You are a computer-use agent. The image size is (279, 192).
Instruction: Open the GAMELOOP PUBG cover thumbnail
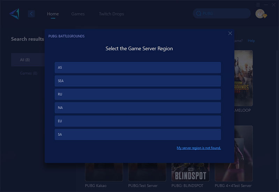tap(243, 78)
